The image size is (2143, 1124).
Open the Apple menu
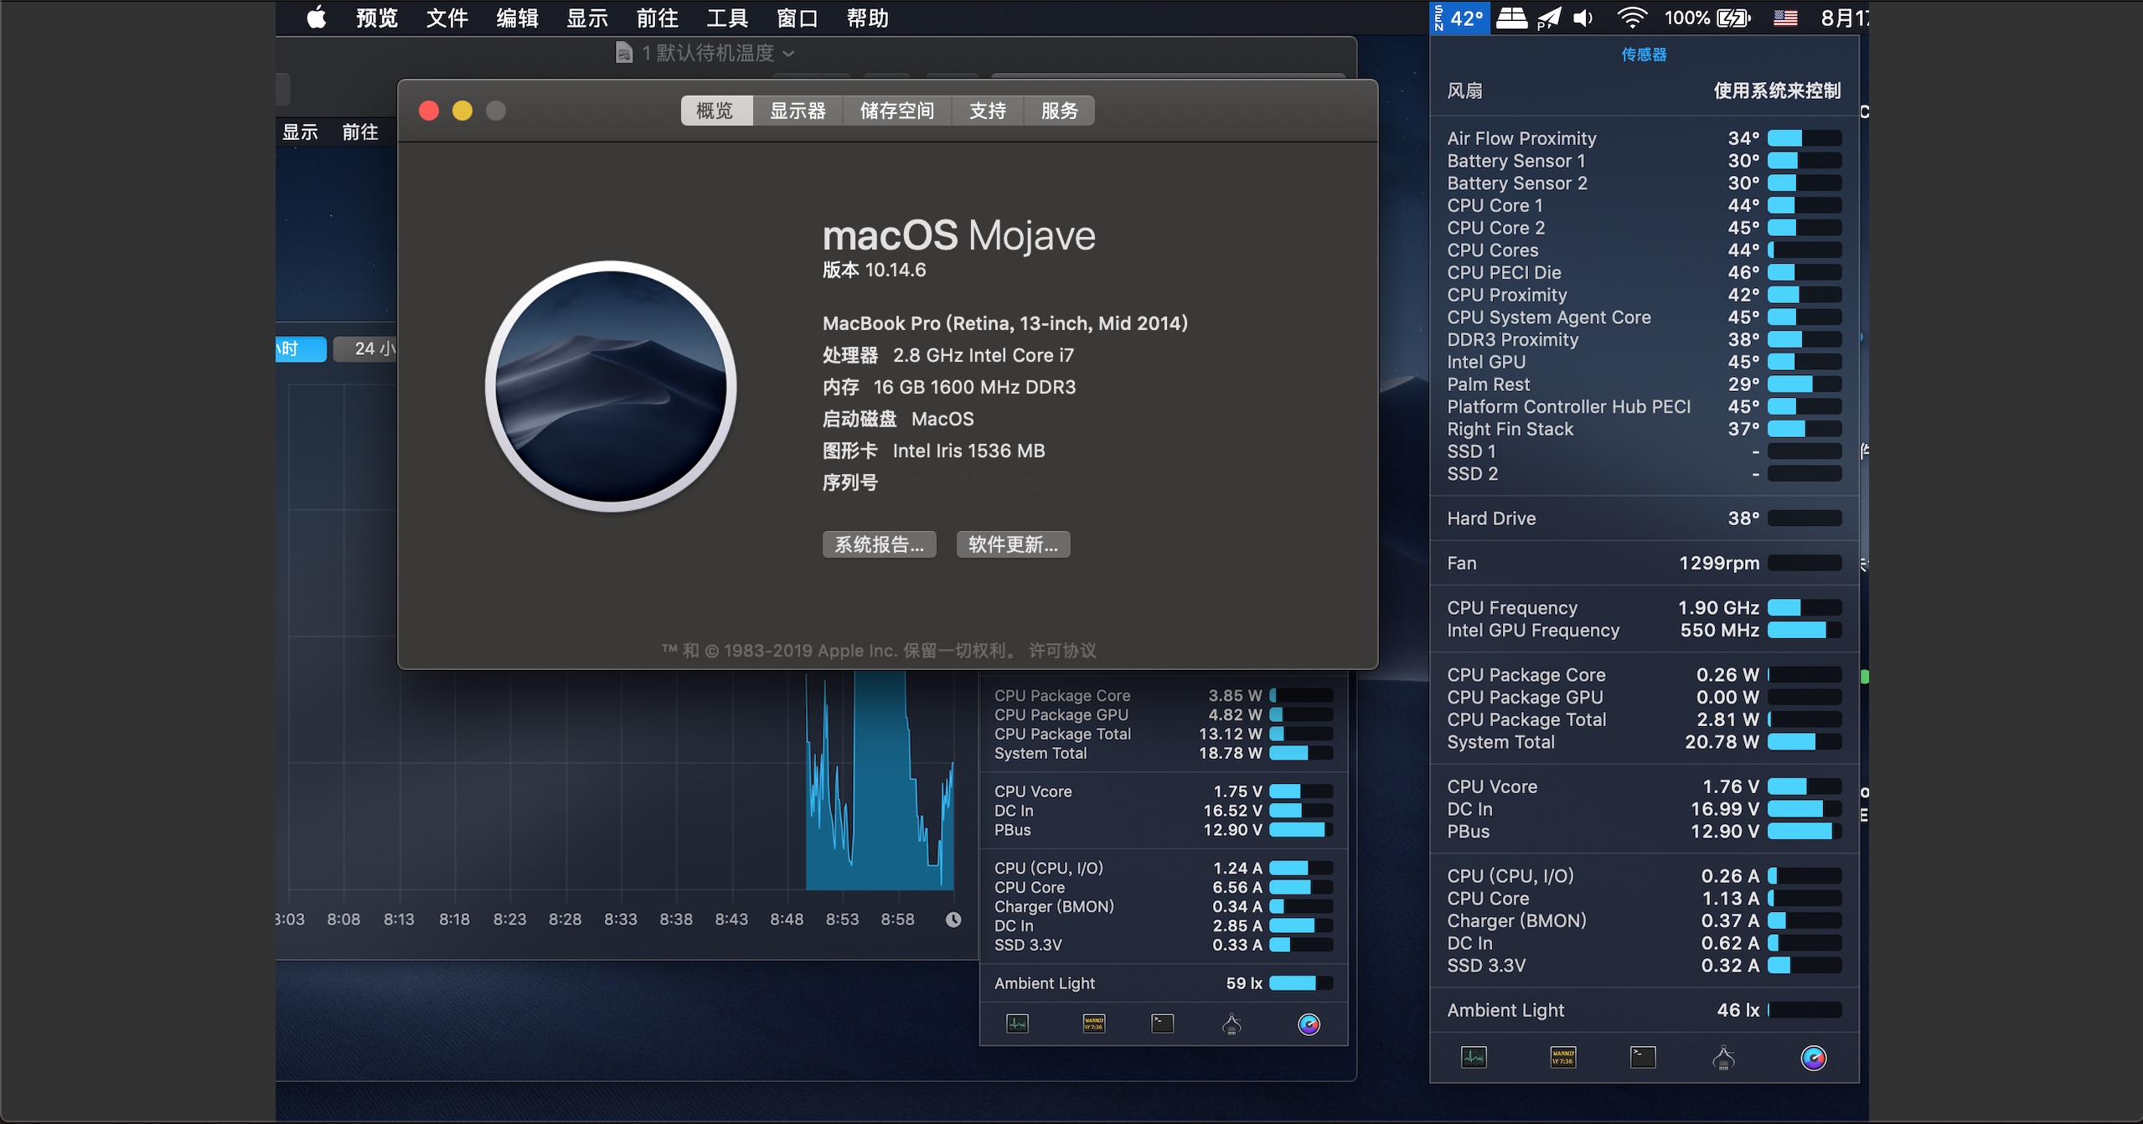pos(316,18)
